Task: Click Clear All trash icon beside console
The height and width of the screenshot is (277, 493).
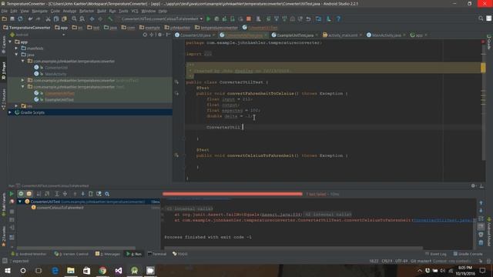Action: [x=481, y=242]
